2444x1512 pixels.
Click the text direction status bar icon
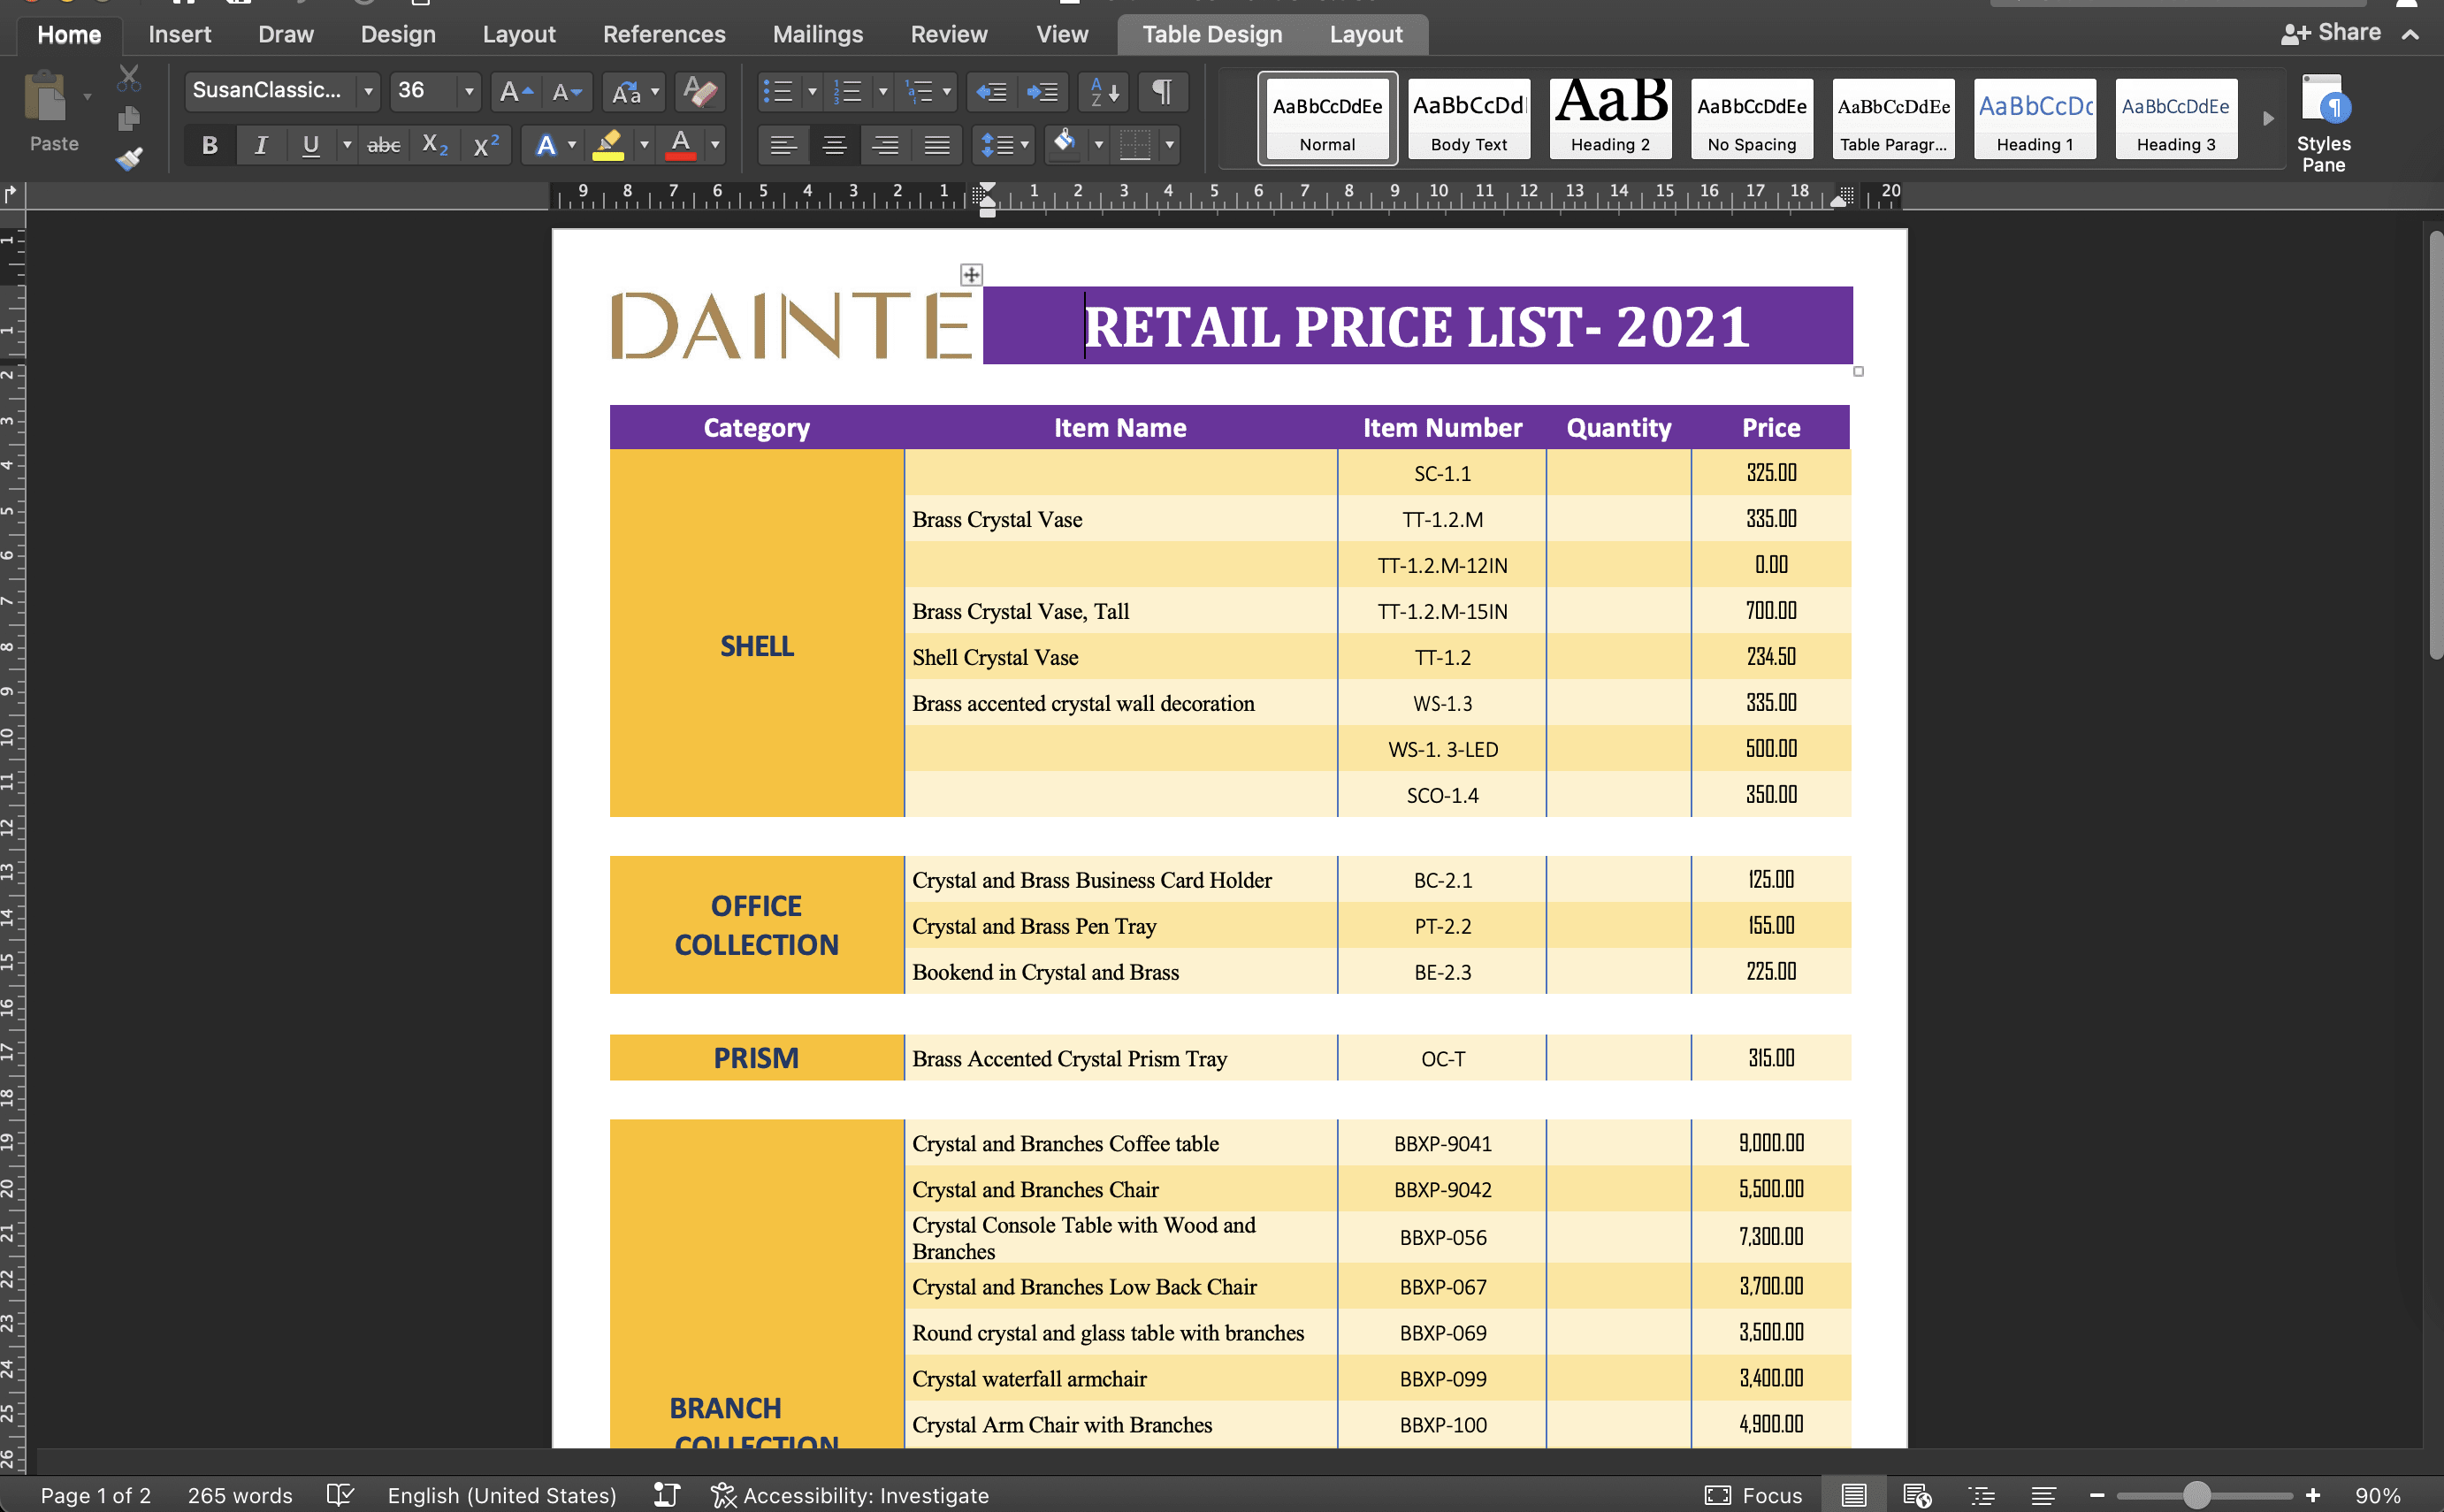667,1494
